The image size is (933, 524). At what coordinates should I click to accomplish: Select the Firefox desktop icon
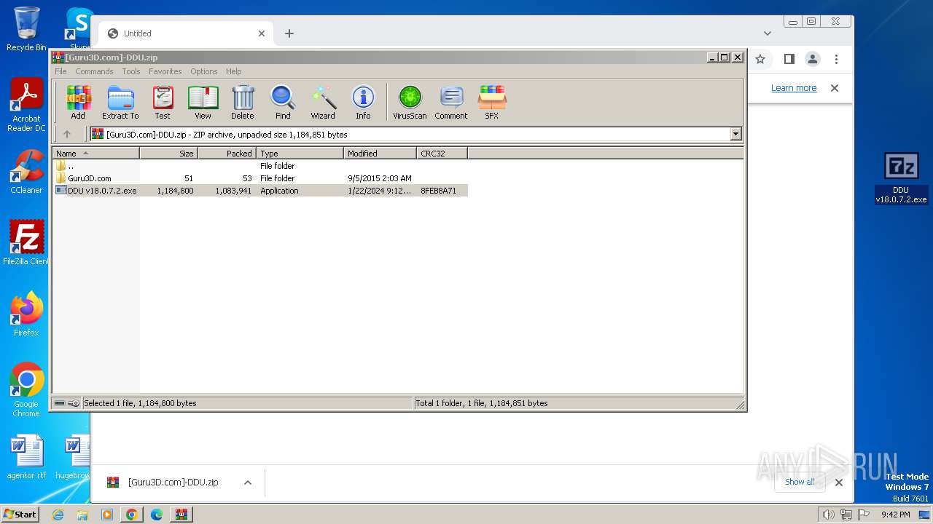click(26, 314)
